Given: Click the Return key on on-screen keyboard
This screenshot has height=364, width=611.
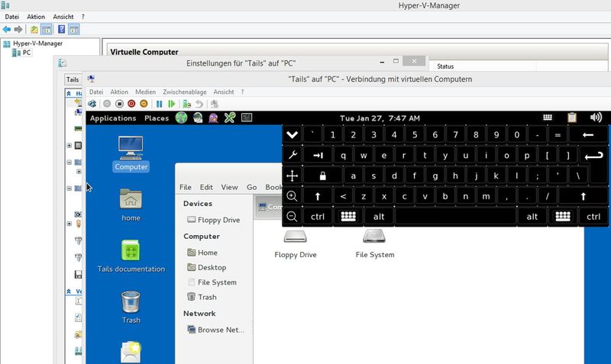Looking at the screenshot, I should [593, 156].
